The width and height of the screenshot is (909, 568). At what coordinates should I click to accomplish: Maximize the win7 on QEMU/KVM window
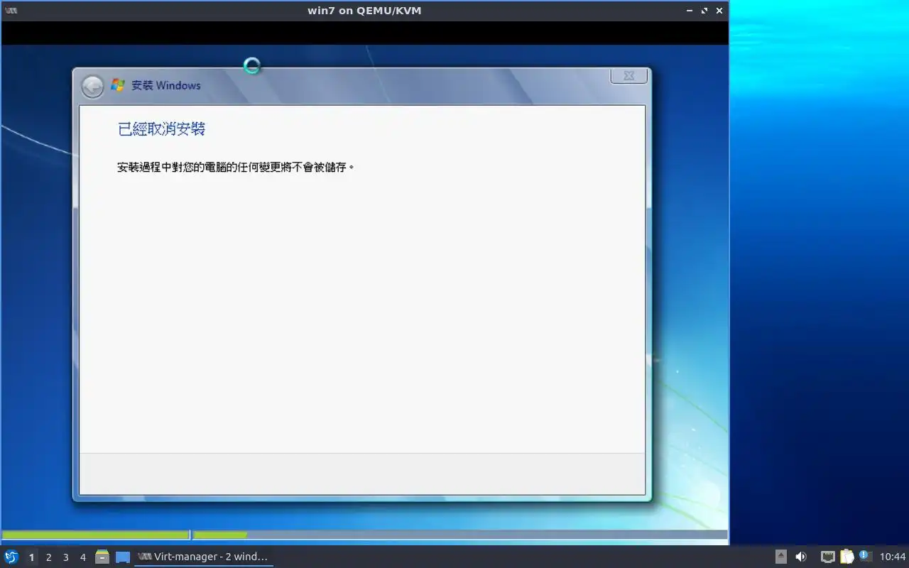[704, 11]
